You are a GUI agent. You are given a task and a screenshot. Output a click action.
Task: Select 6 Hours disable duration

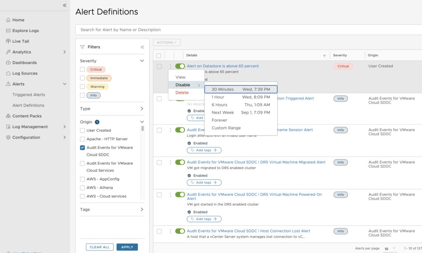(x=241, y=105)
